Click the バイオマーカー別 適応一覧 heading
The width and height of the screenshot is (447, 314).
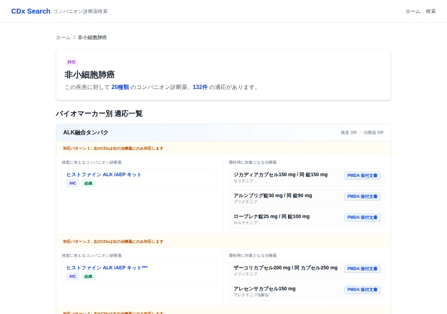click(99, 113)
